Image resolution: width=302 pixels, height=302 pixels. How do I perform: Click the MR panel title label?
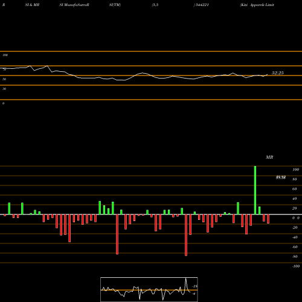click(x=269, y=157)
